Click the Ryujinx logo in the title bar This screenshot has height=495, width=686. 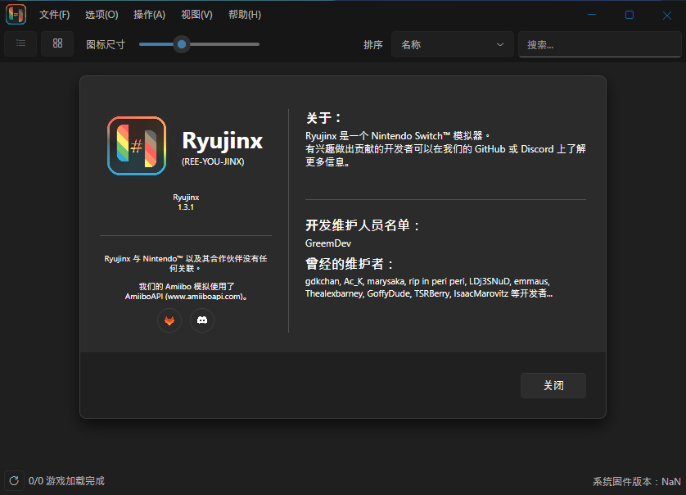point(16,15)
